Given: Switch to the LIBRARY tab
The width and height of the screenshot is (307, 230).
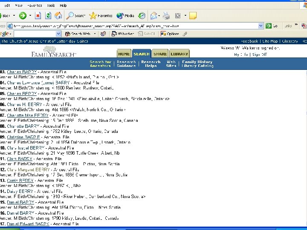Looking at the screenshot, I should pyautogui.click(x=179, y=54).
